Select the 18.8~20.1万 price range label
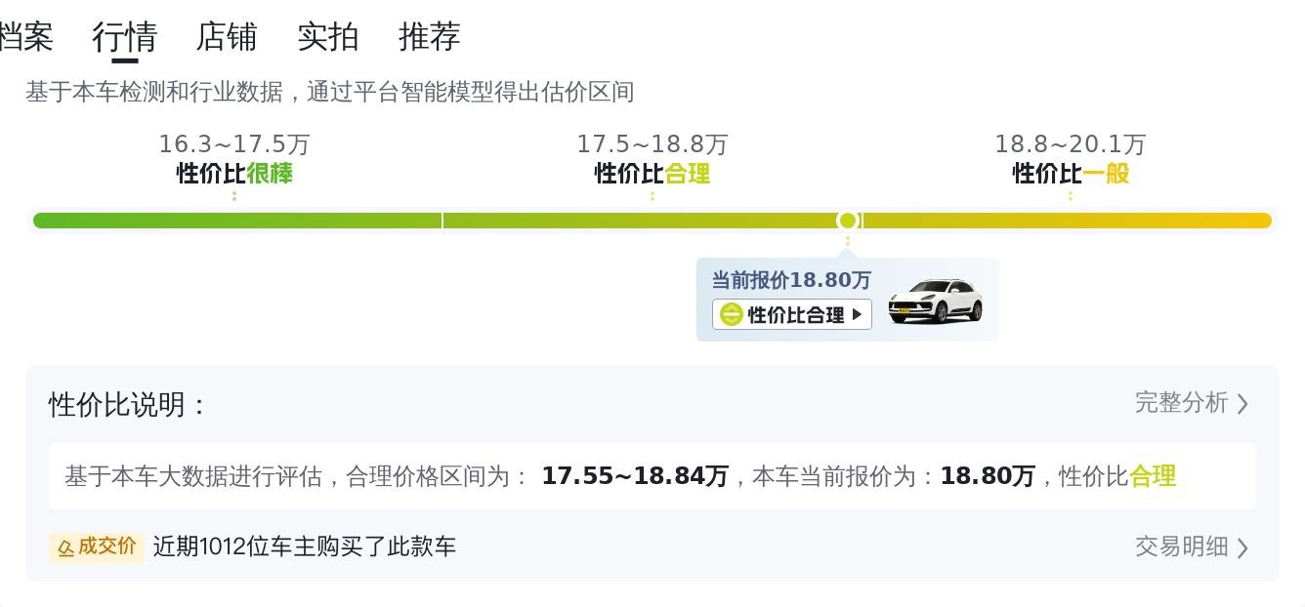 point(1070,144)
